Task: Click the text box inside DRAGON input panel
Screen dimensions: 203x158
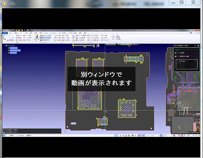Action: point(186,64)
